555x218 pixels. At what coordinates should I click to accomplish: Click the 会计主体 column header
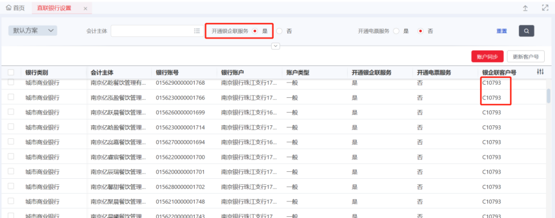pyautogui.click(x=102, y=72)
